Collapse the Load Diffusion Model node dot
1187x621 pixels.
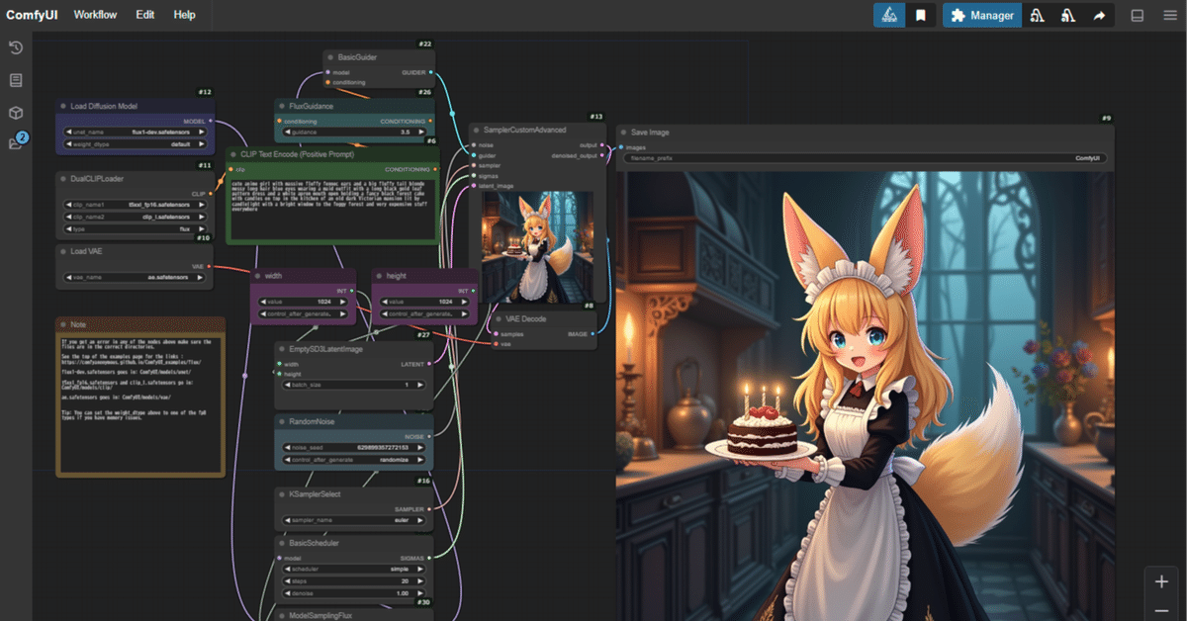64,106
